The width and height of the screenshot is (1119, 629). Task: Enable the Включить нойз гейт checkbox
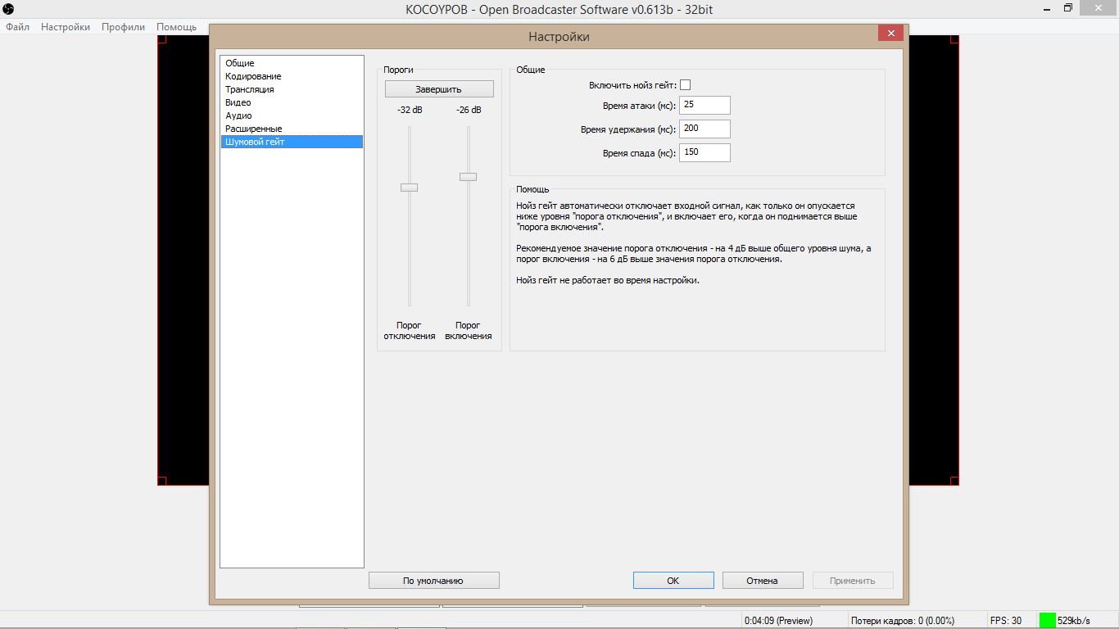pos(685,85)
